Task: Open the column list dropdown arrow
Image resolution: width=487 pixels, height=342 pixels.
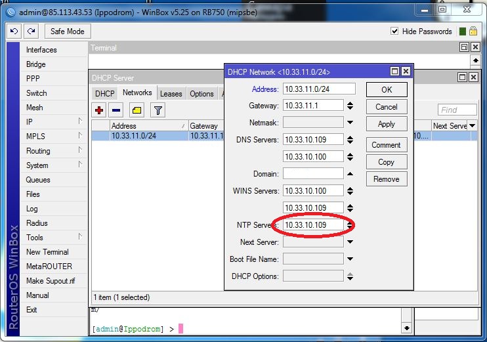Action: click(473, 126)
